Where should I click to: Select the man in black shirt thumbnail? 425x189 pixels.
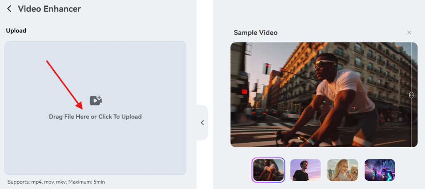coord(305,170)
